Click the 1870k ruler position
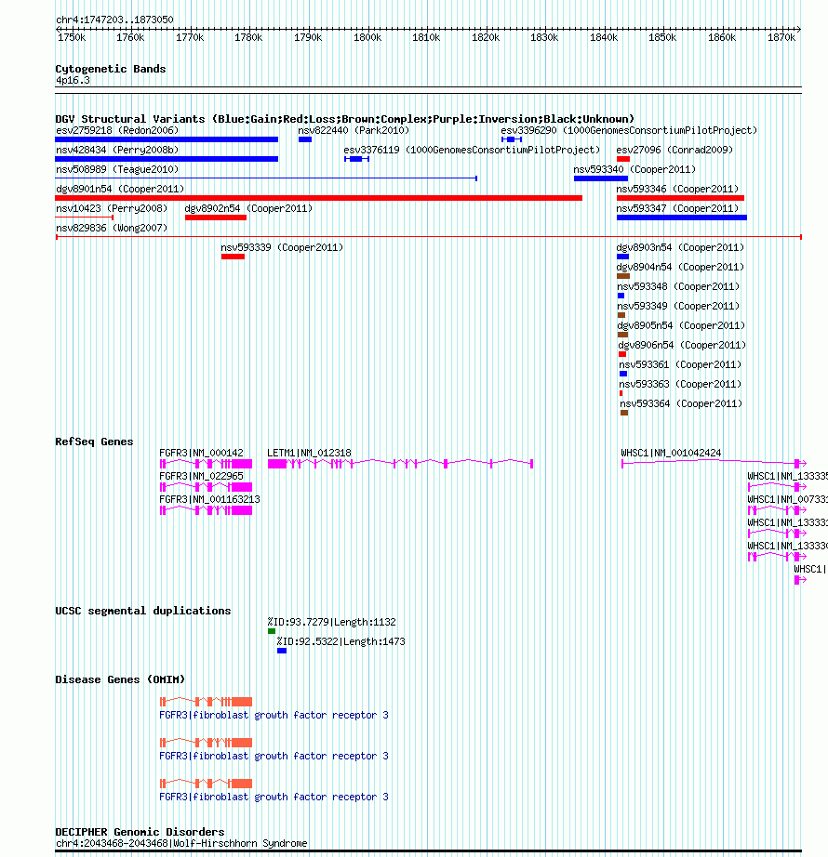828x857 pixels. pyautogui.click(x=781, y=38)
